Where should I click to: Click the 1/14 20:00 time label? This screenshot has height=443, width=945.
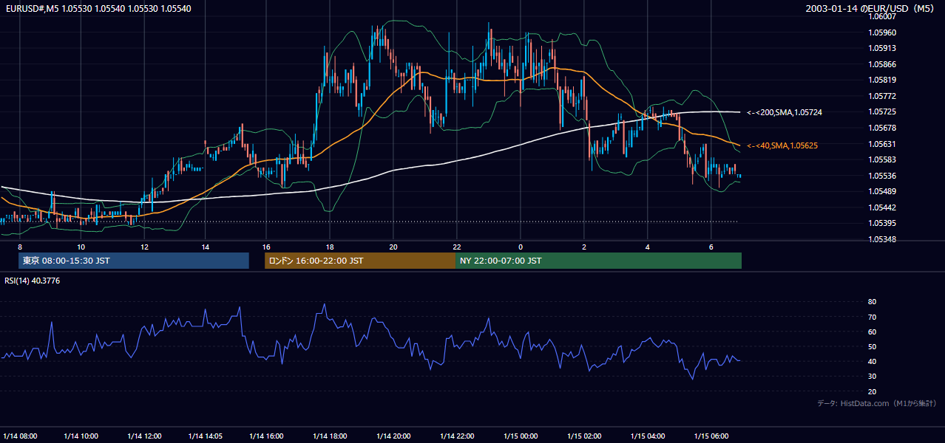pos(393,436)
